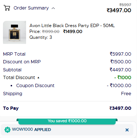Image resolution: width=137 pixels, height=138 pixels.
Task: Click the green -₹1000 total discount value
Action: tap(123, 78)
